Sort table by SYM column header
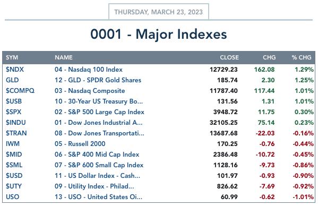318x206 pixels. 12,57
